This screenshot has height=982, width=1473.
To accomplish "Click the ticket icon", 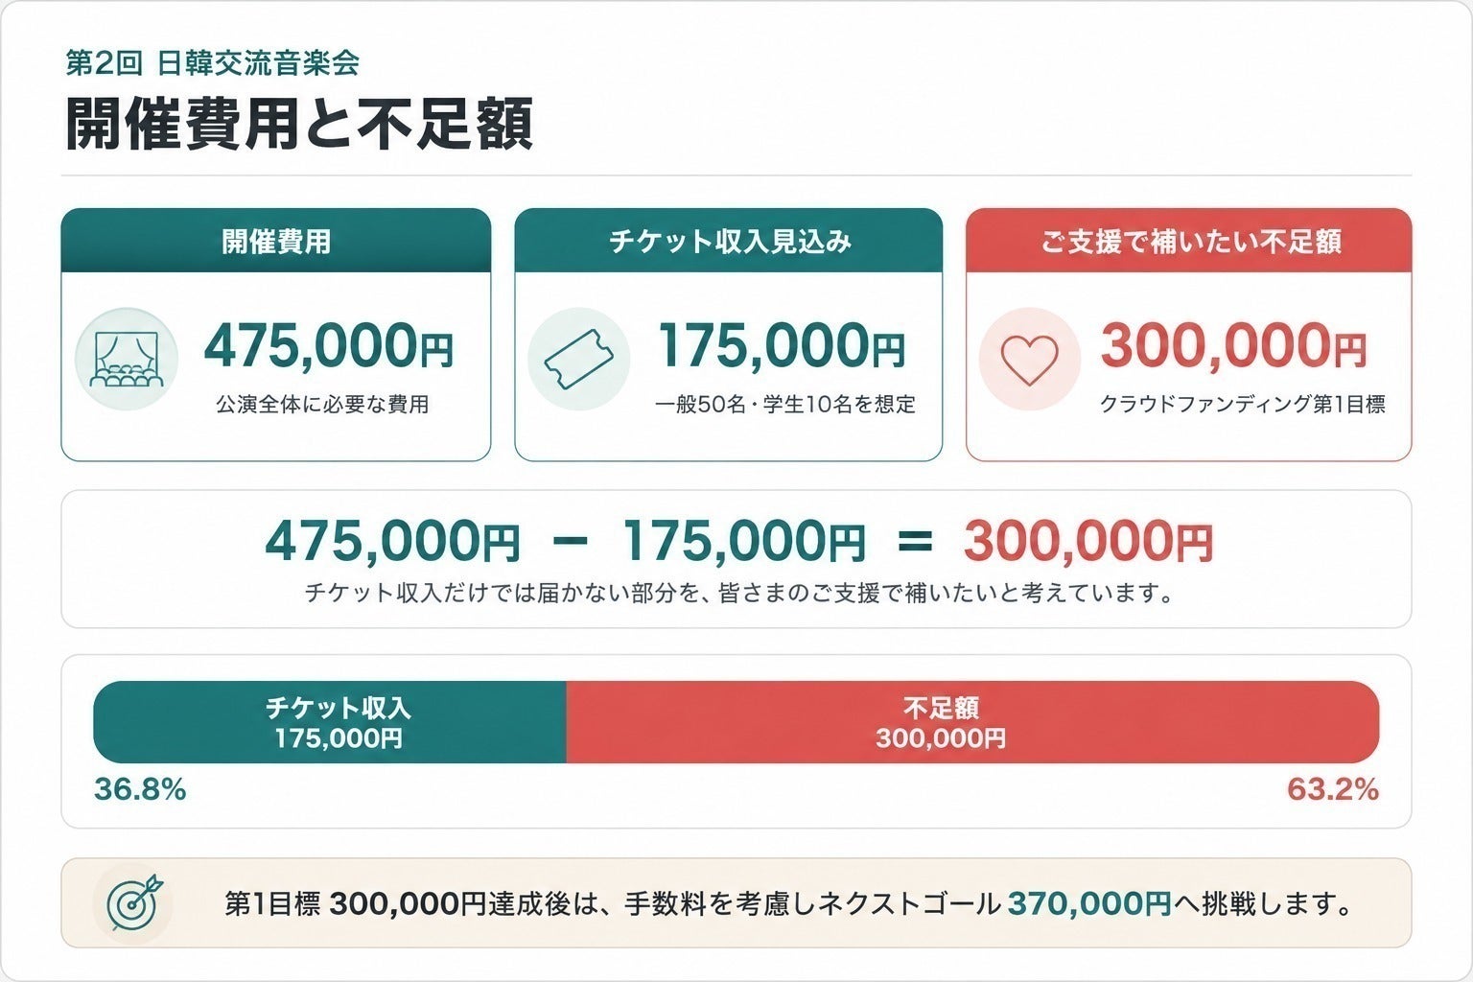I will [x=578, y=359].
